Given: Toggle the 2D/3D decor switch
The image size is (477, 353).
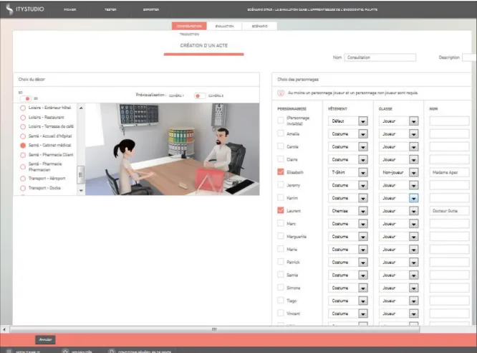Looking at the screenshot, I should [x=26, y=98].
